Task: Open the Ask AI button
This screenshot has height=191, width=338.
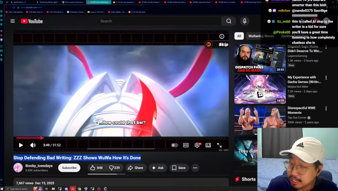Action: coord(158,168)
